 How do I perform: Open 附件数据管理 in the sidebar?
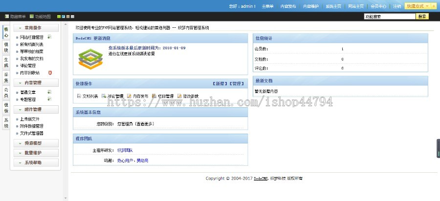[x=32, y=126]
